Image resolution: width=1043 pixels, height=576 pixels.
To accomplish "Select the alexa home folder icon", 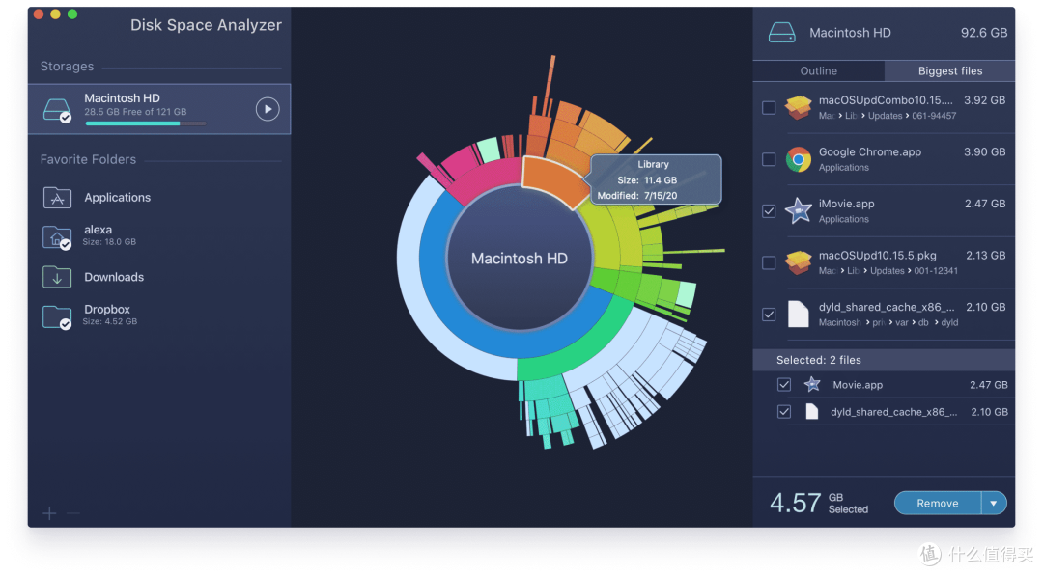I will click(x=57, y=237).
